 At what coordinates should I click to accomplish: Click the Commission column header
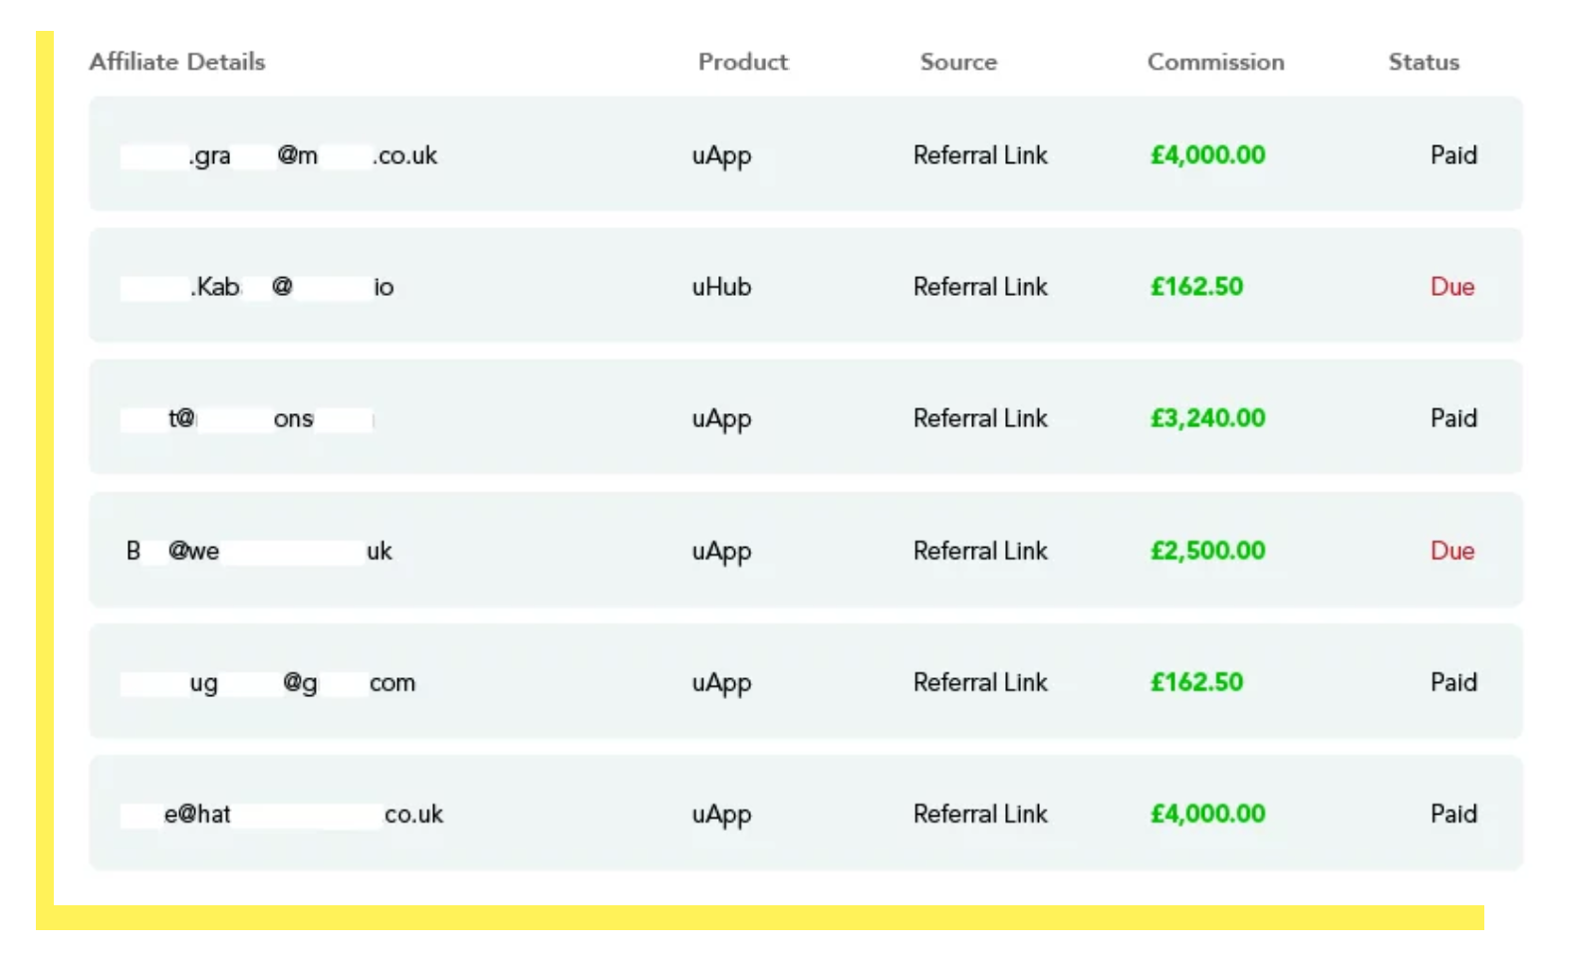(x=1215, y=62)
